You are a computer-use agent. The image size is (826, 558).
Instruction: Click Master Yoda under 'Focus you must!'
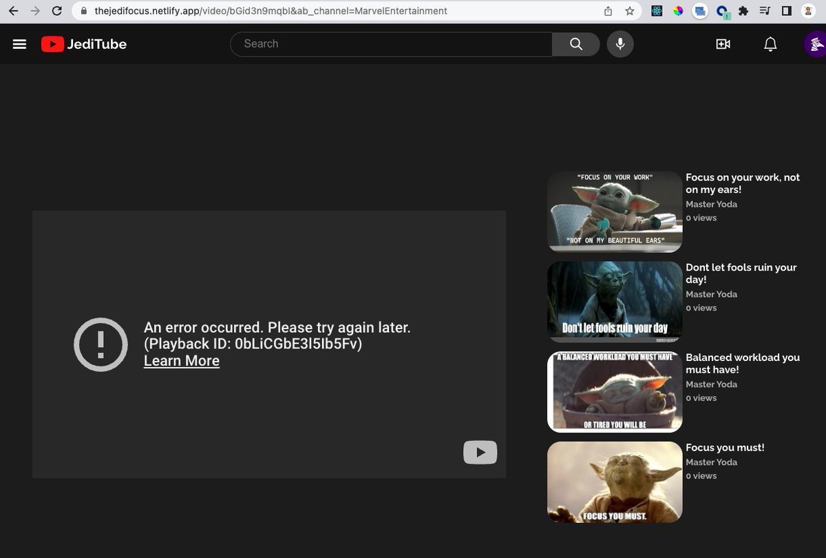(711, 463)
